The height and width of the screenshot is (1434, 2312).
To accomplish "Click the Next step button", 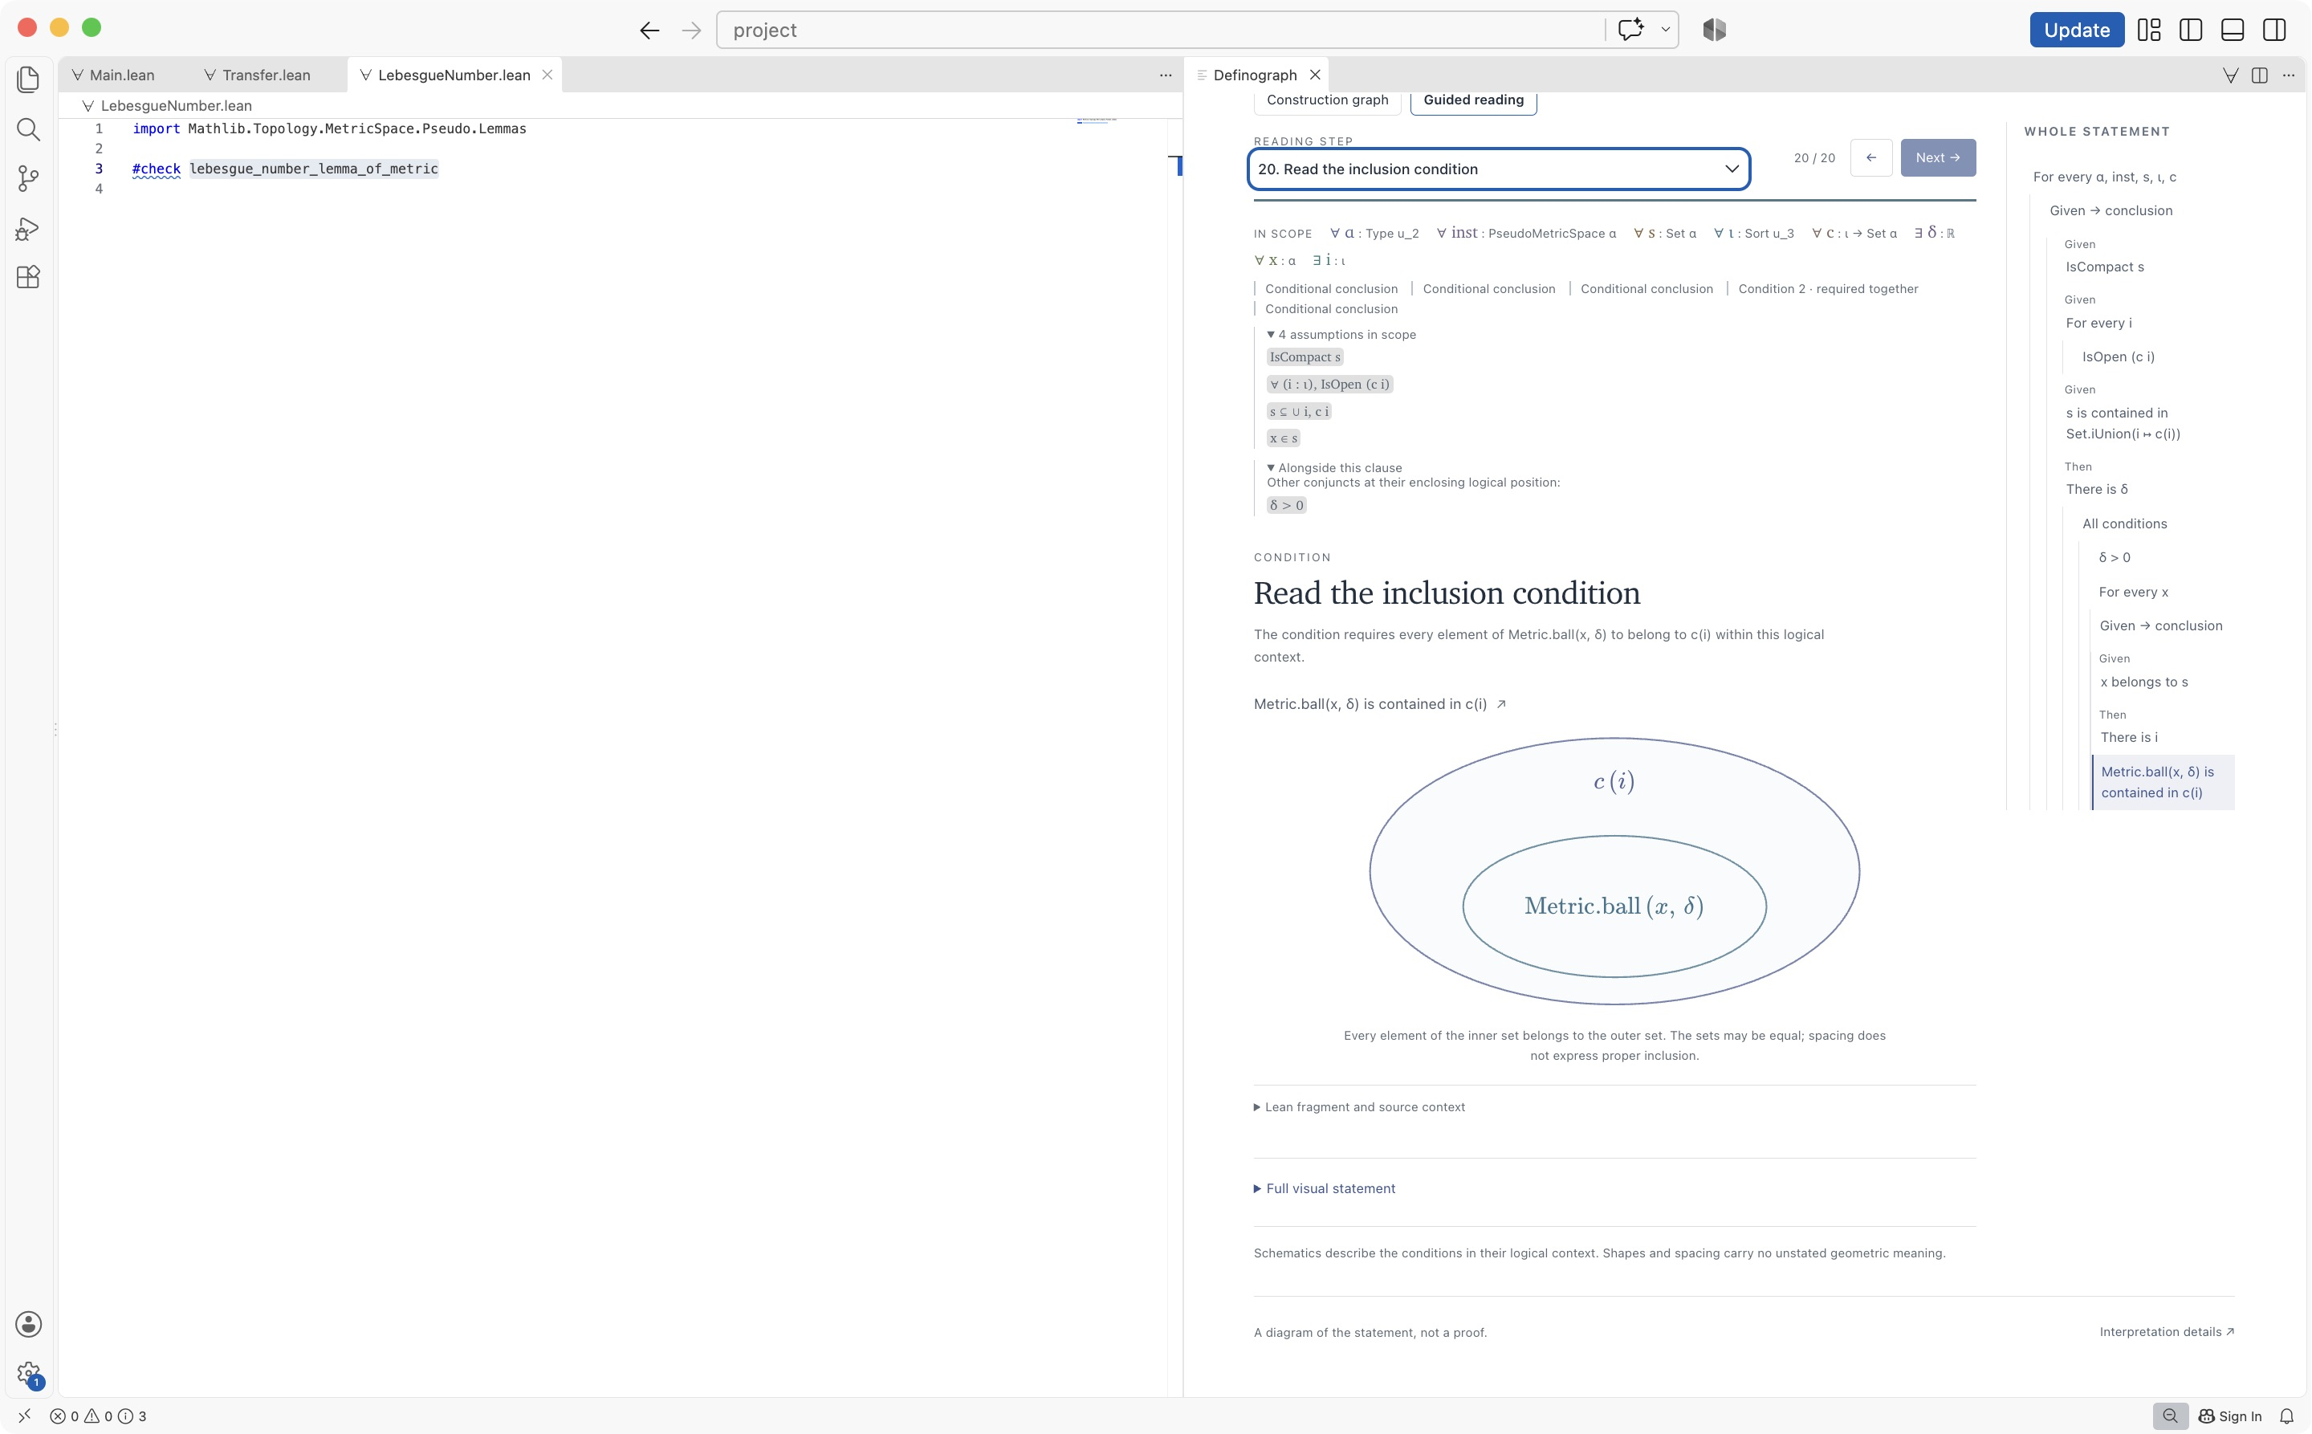I will coord(1937,157).
